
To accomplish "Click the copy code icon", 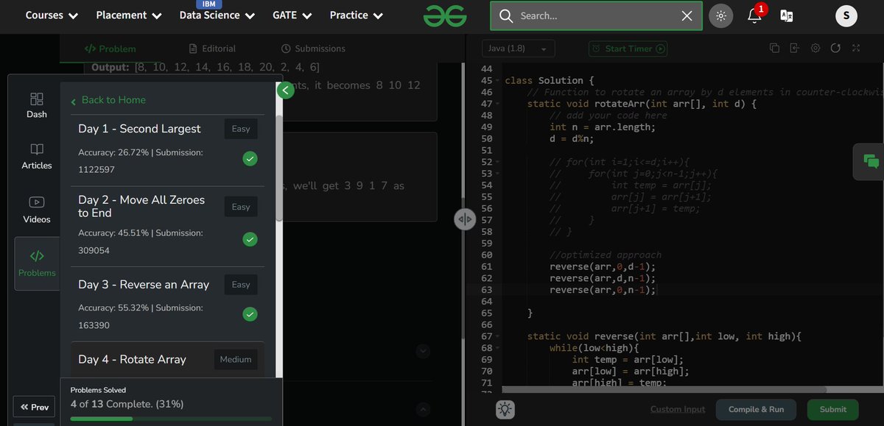I will (x=774, y=49).
